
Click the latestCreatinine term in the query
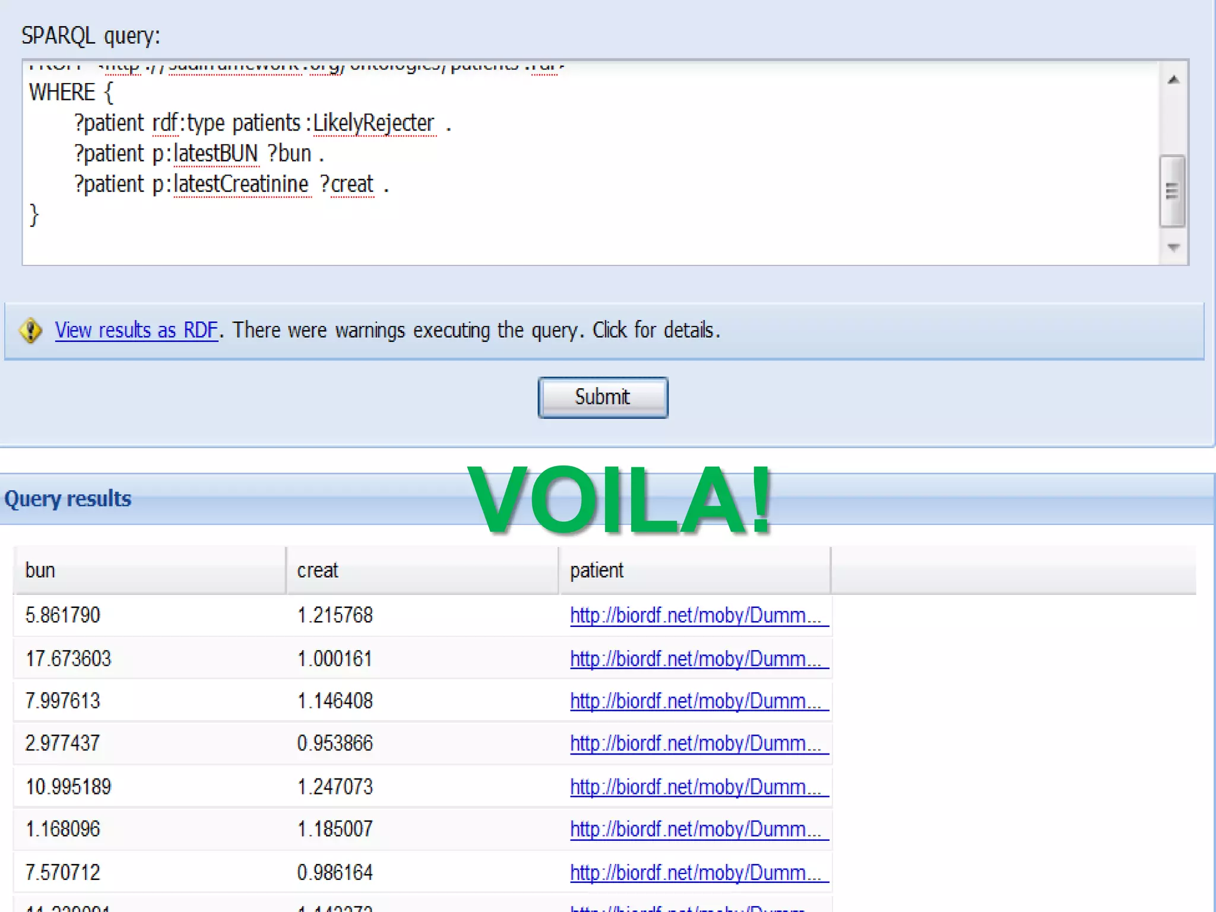point(242,184)
